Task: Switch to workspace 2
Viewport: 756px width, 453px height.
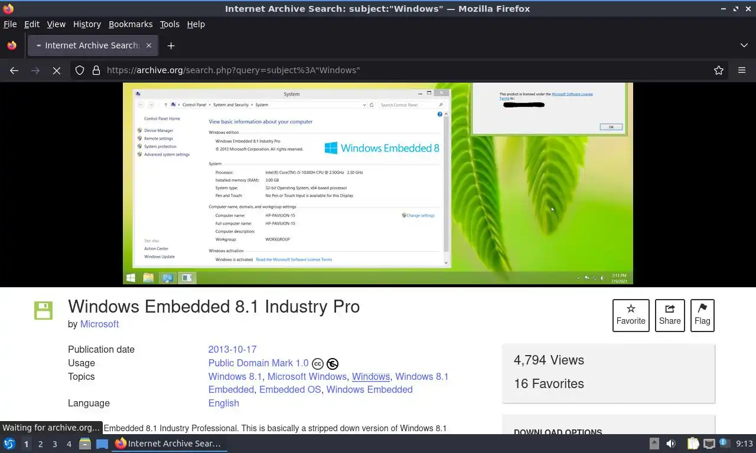Action: click(x=40, y=444)
